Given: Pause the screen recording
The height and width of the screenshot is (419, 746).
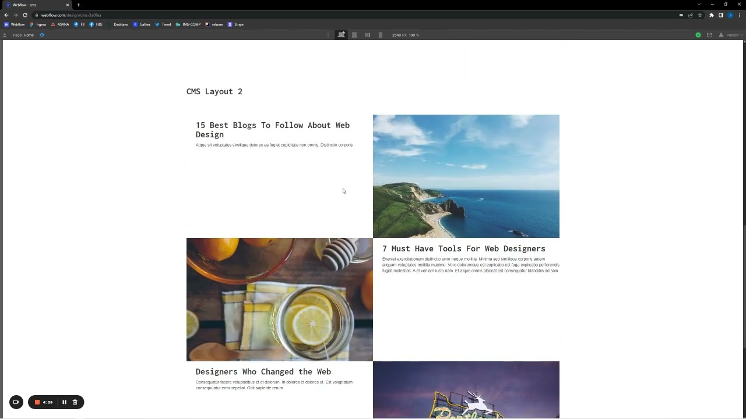Looking at the screenshot, I should tap(64, 402).
